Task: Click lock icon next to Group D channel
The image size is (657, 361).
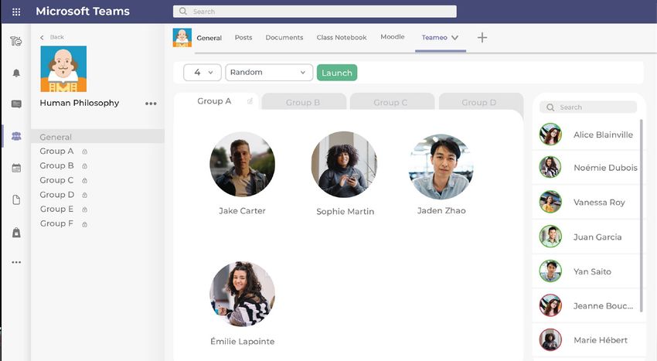Action: coord(85,195)
